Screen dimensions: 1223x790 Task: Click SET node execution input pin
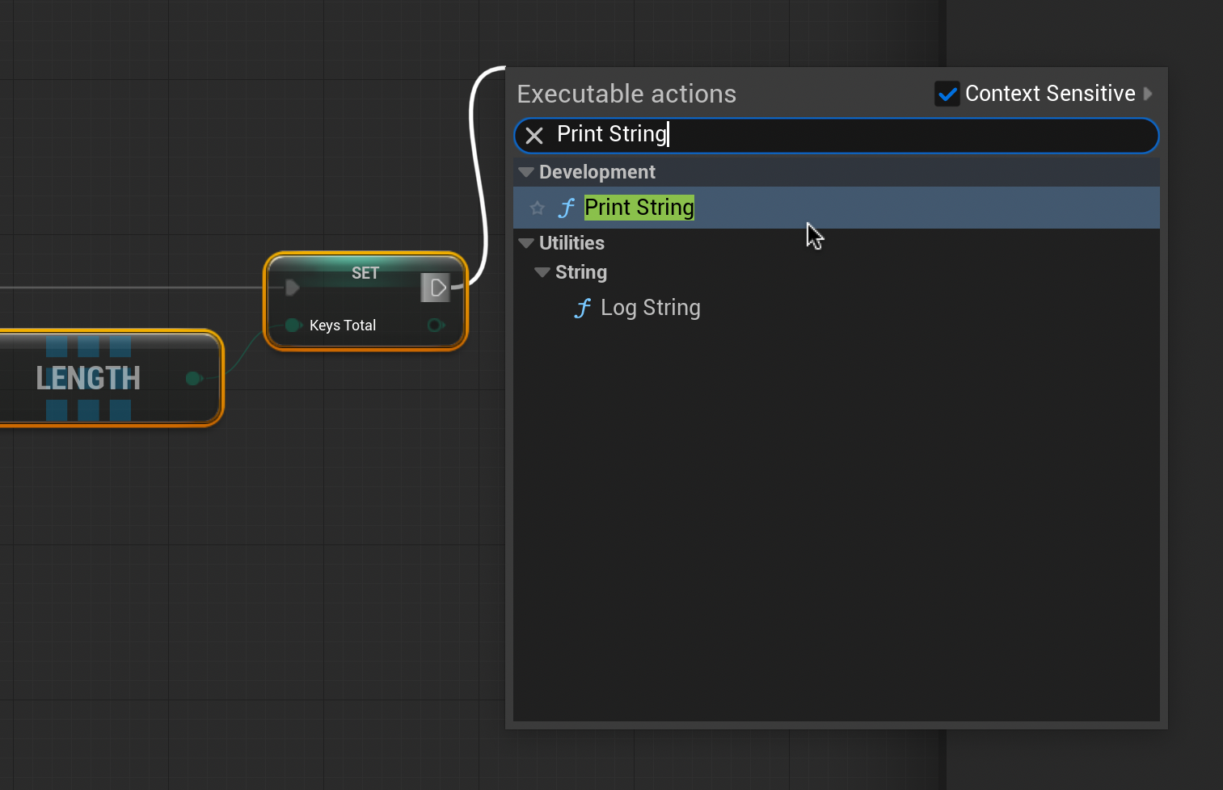293,288
